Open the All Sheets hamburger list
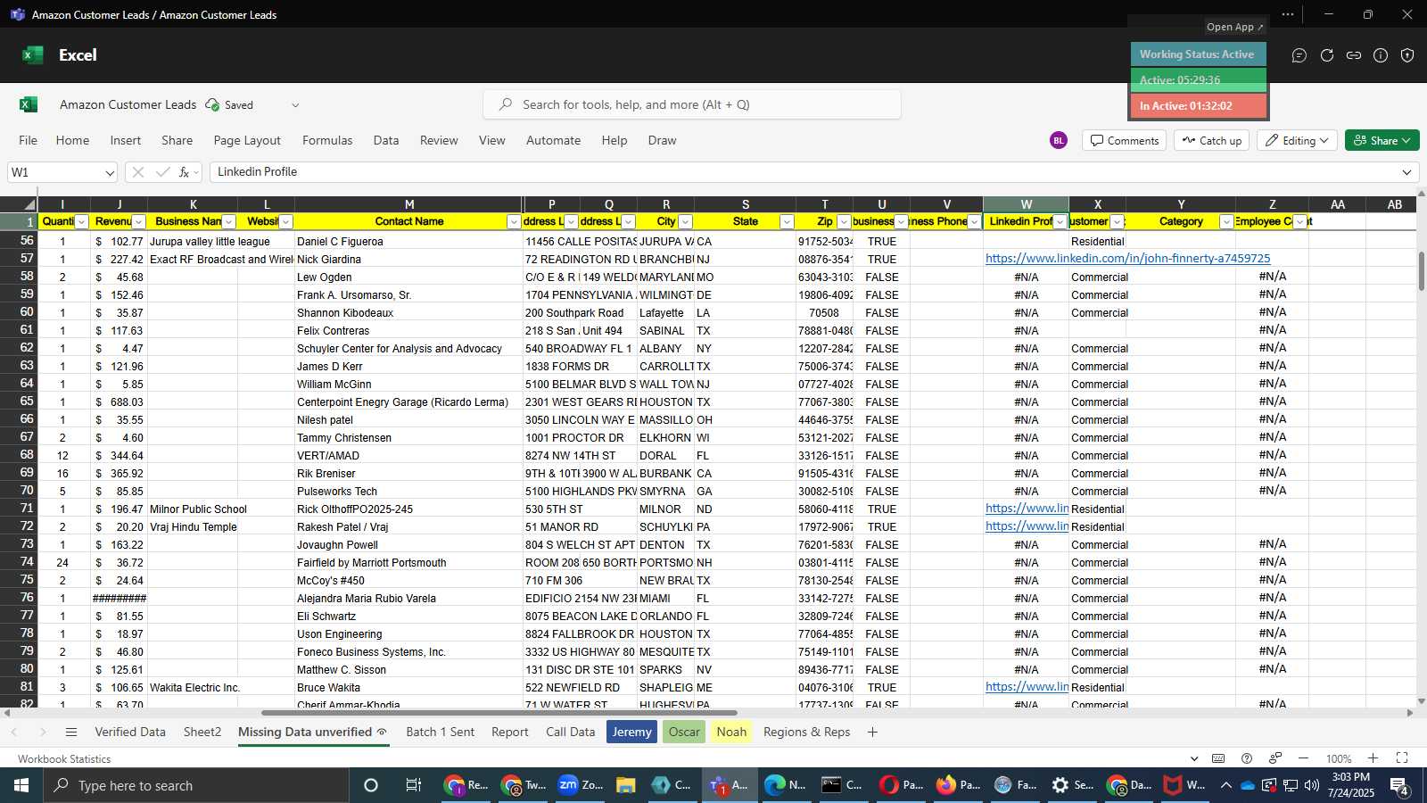The width and height of the screenshot is (1427, 803). (71, 733)
